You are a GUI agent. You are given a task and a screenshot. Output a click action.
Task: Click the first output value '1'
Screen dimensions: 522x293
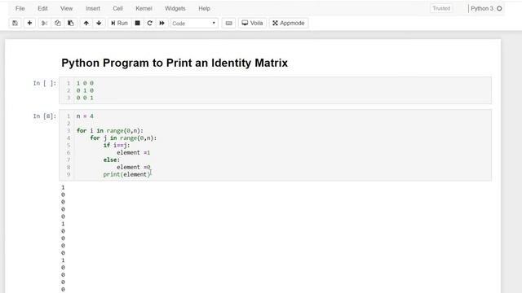pyautogui.click(x=63, y=187)
